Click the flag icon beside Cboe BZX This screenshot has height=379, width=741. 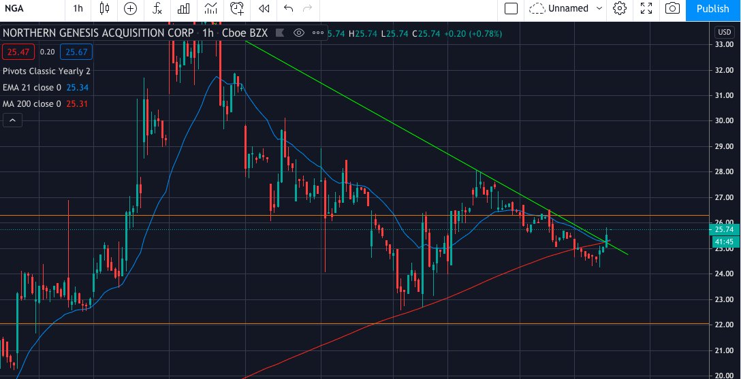280,33
